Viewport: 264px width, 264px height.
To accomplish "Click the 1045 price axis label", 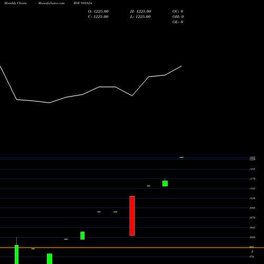I will (x=252, y=228).
